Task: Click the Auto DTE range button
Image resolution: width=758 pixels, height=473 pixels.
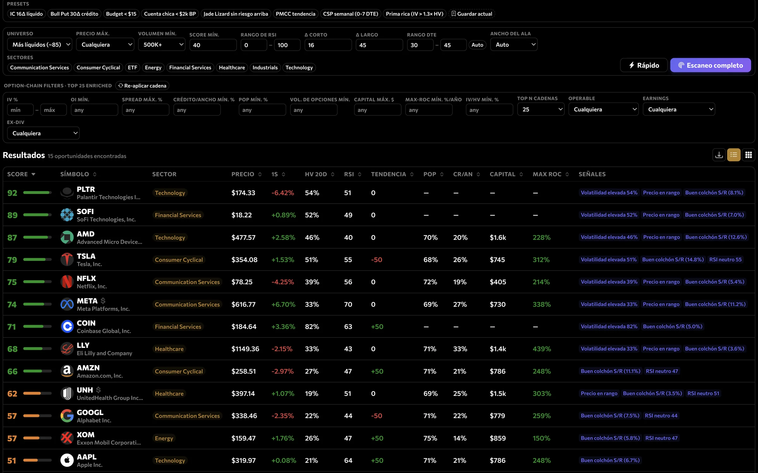Action: (x=477, y=45)
